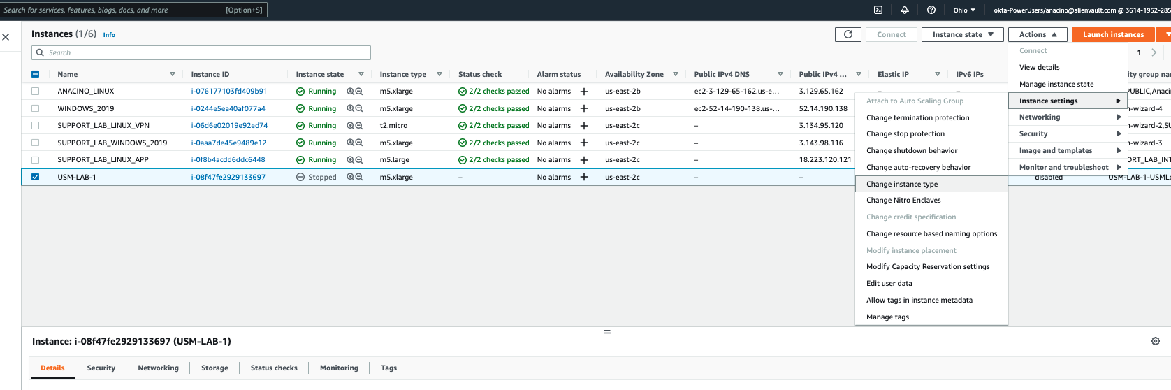Click the minus magnifier in the SUPPORT_LAB_LINUX_VPN row
The height and width of the screenshot is (390, 1171).
pyautogui.click(x=359, y=126)
